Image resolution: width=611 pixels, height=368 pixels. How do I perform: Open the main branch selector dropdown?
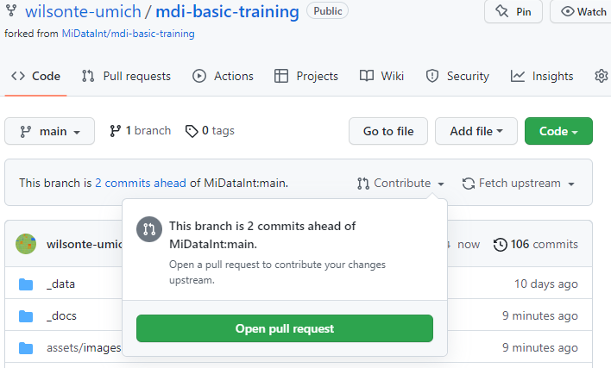pos(49,131)
